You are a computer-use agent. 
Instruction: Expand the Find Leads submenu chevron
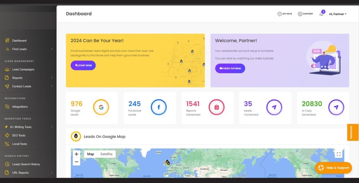52,49
